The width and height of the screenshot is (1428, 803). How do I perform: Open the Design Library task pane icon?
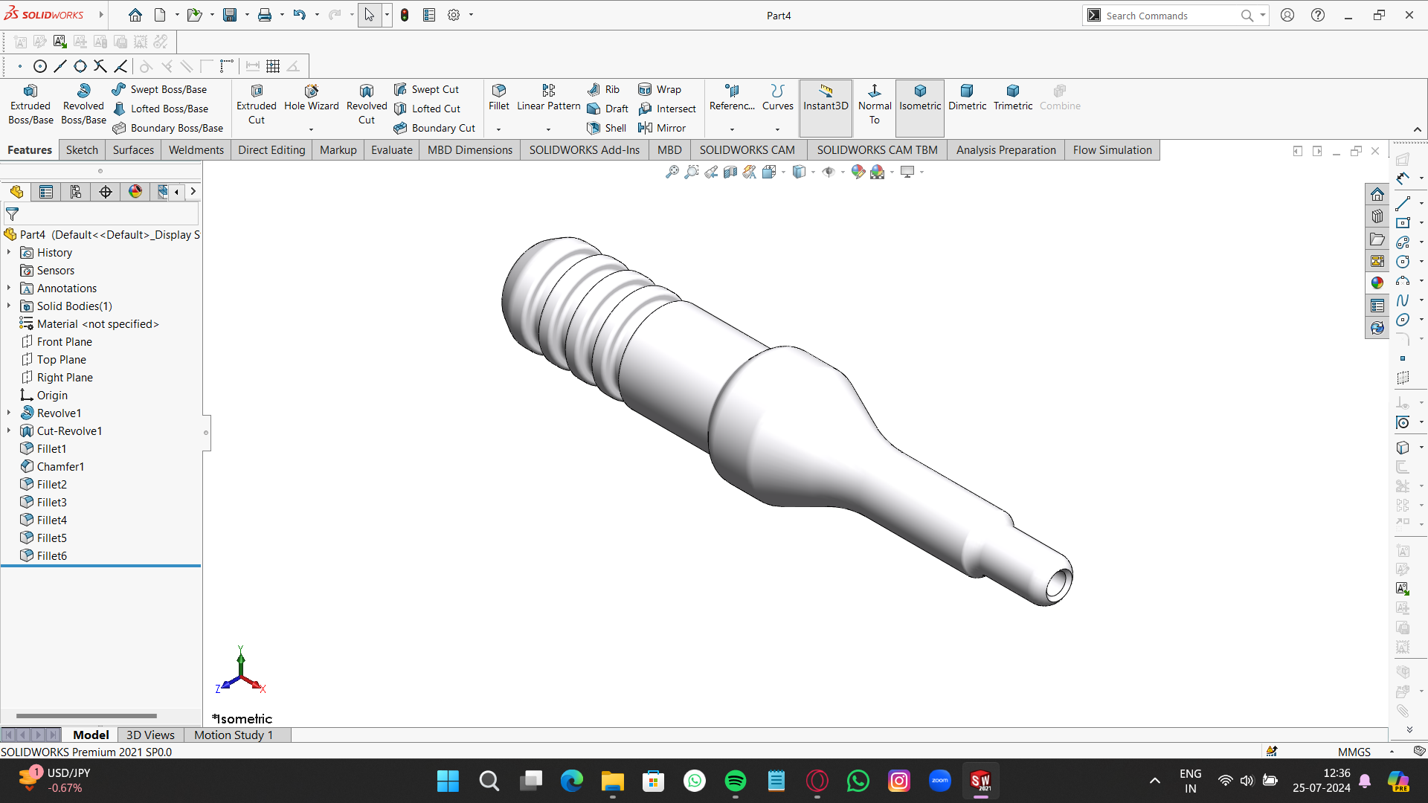pyautogui.click(x=1377, y=216)
